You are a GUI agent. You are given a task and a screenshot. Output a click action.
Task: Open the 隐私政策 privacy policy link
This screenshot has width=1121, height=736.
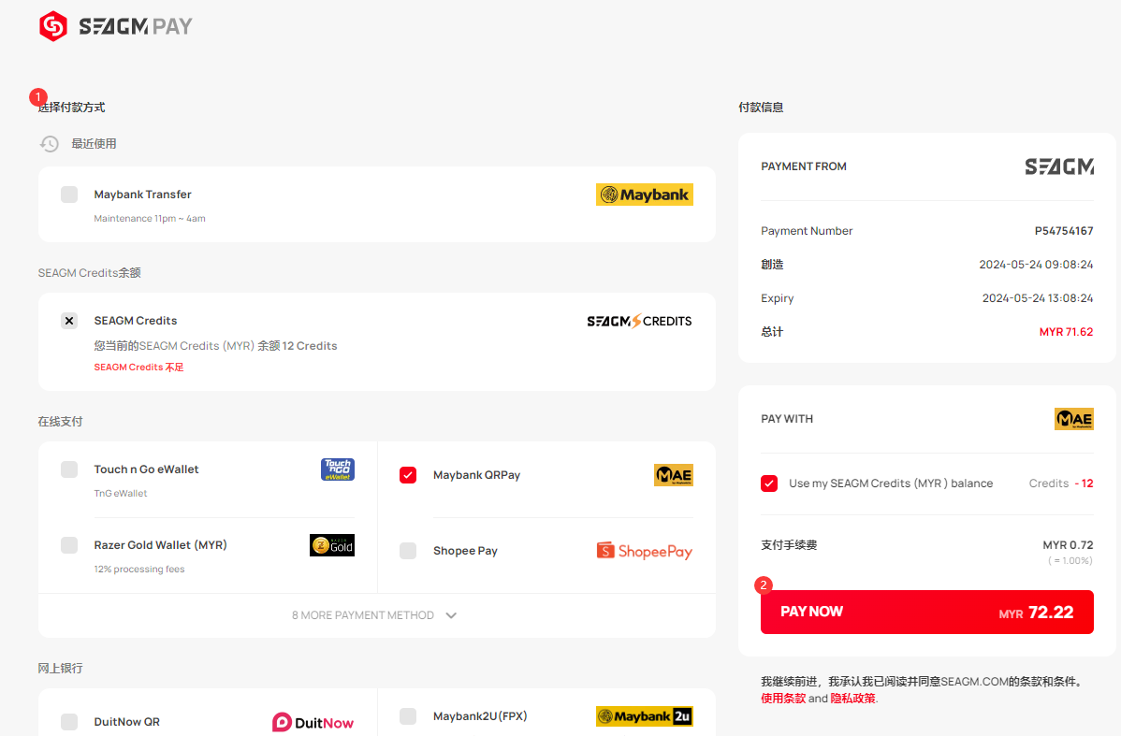click(852, 699)
